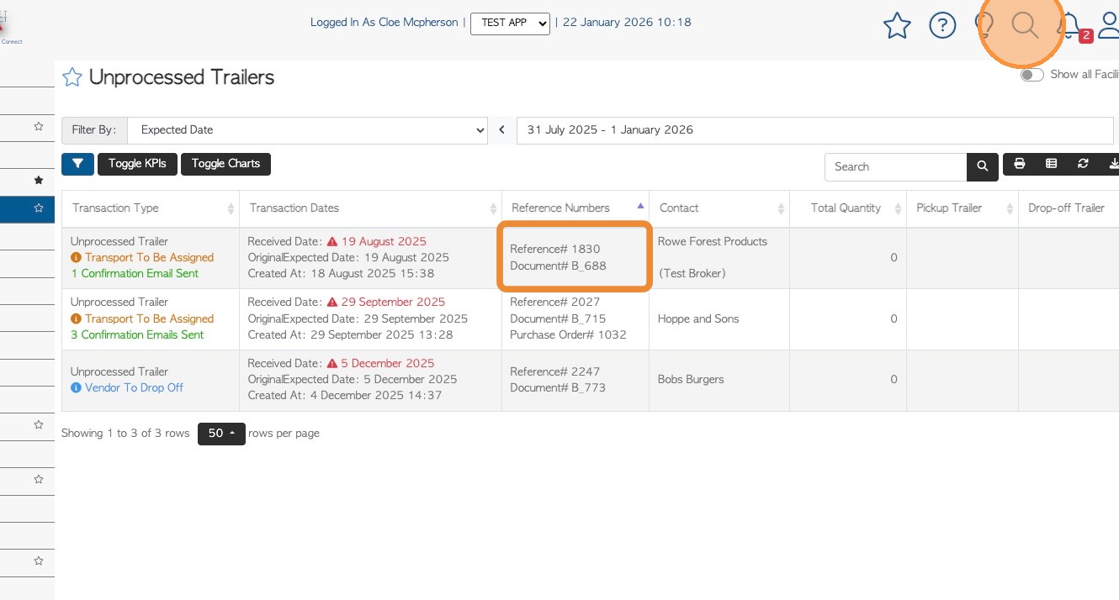1119x600 pixels.
Task: Click the table search magnifier button
Action: pyautogui.click(x=982, y=166)
